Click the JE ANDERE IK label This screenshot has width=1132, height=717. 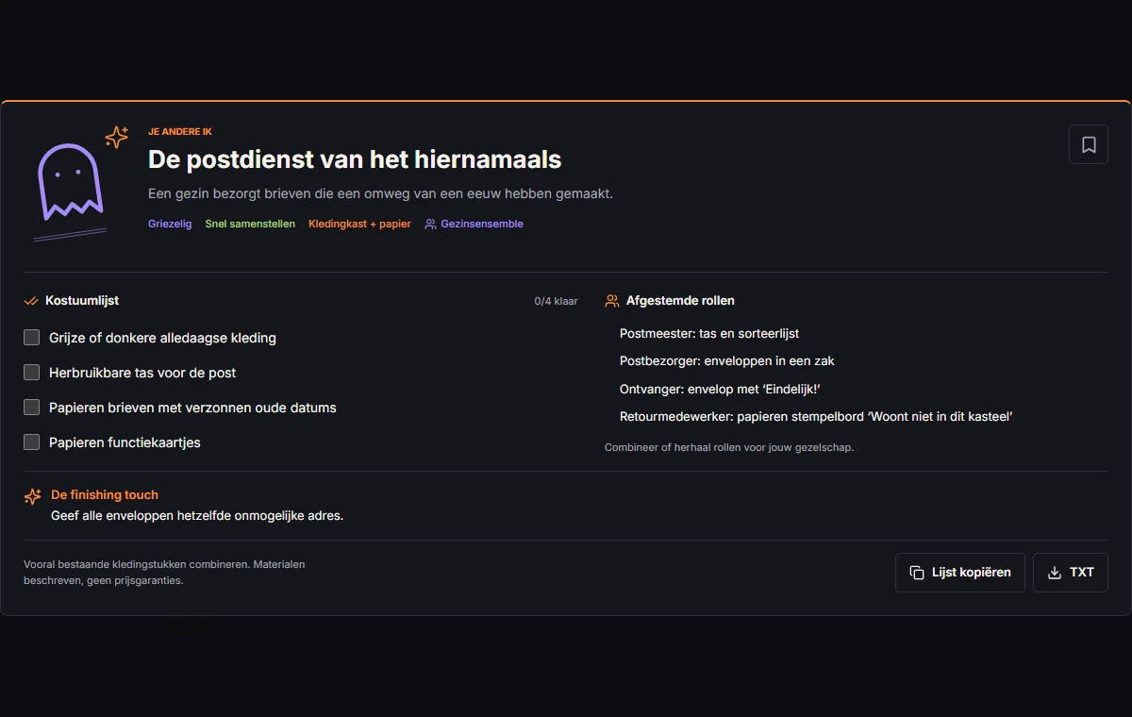coord(180,132)
